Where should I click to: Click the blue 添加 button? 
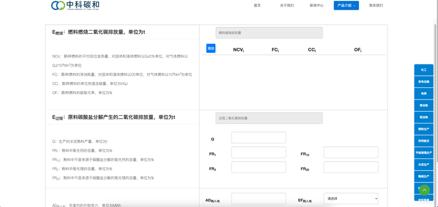click(x=211, y=48)
